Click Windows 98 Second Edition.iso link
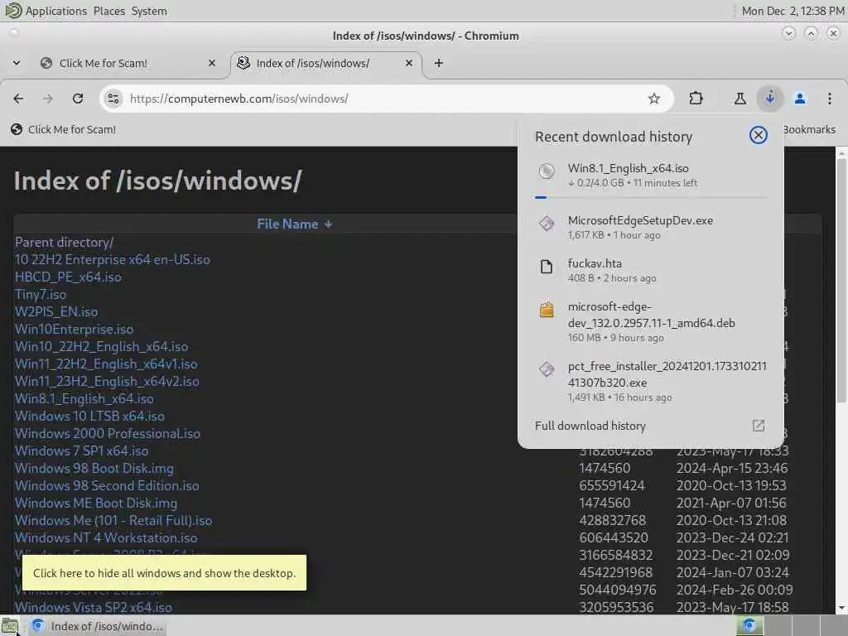This screenshot has width=848, height=636. [107, 485]
